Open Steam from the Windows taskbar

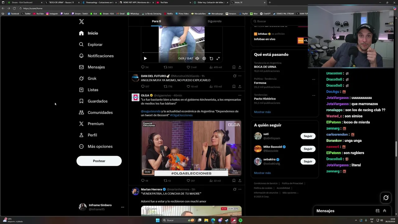coord(227,220)
